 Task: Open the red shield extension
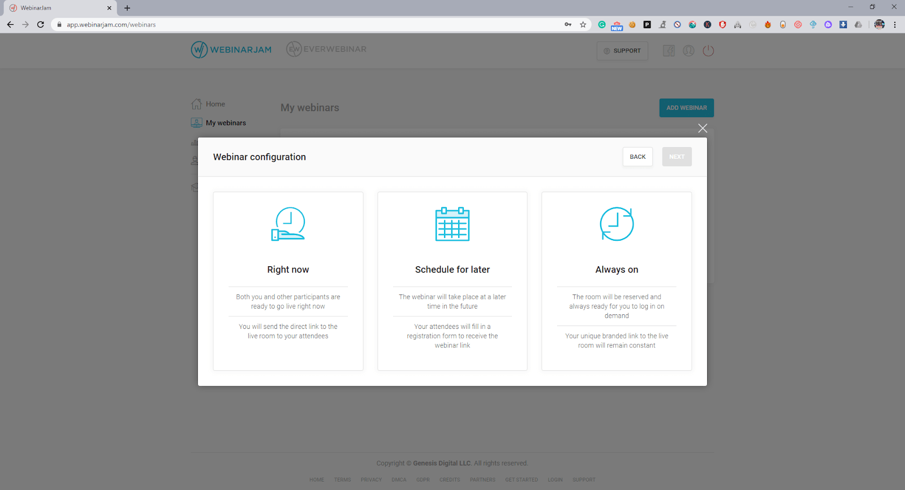pos(722,24)
